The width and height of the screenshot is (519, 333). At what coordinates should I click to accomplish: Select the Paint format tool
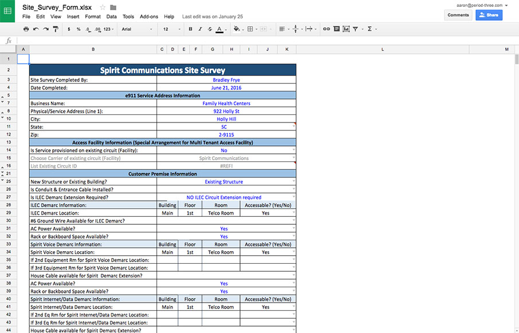56,29
